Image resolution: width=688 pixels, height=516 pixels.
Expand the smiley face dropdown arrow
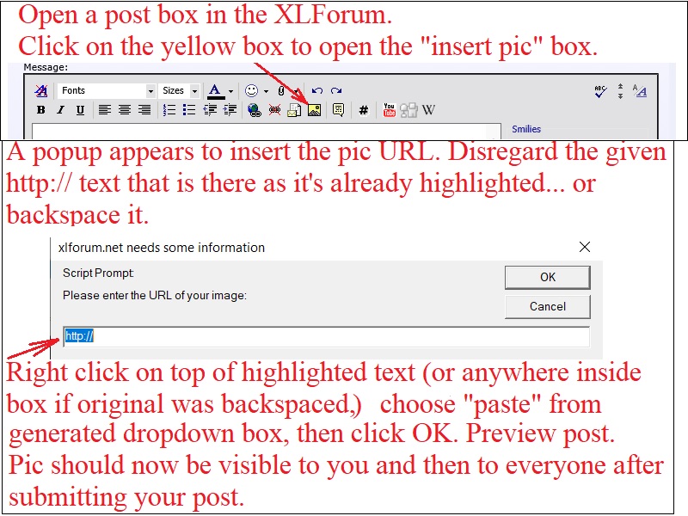266,91
